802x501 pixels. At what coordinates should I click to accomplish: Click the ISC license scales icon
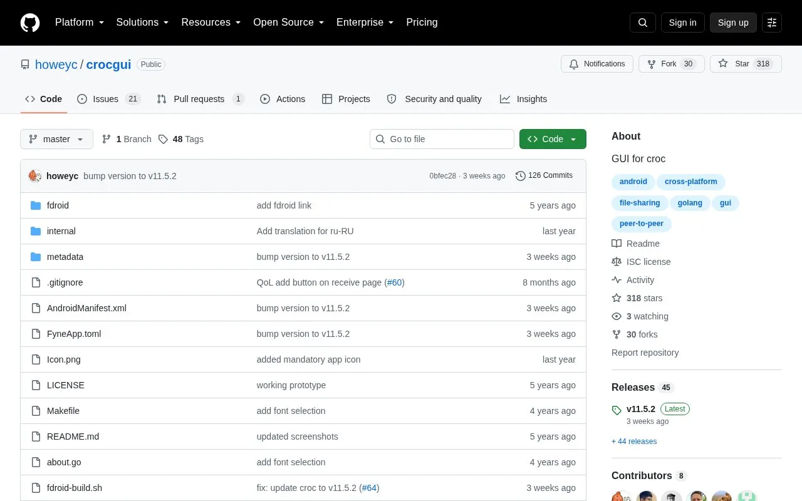click(617, 262)
